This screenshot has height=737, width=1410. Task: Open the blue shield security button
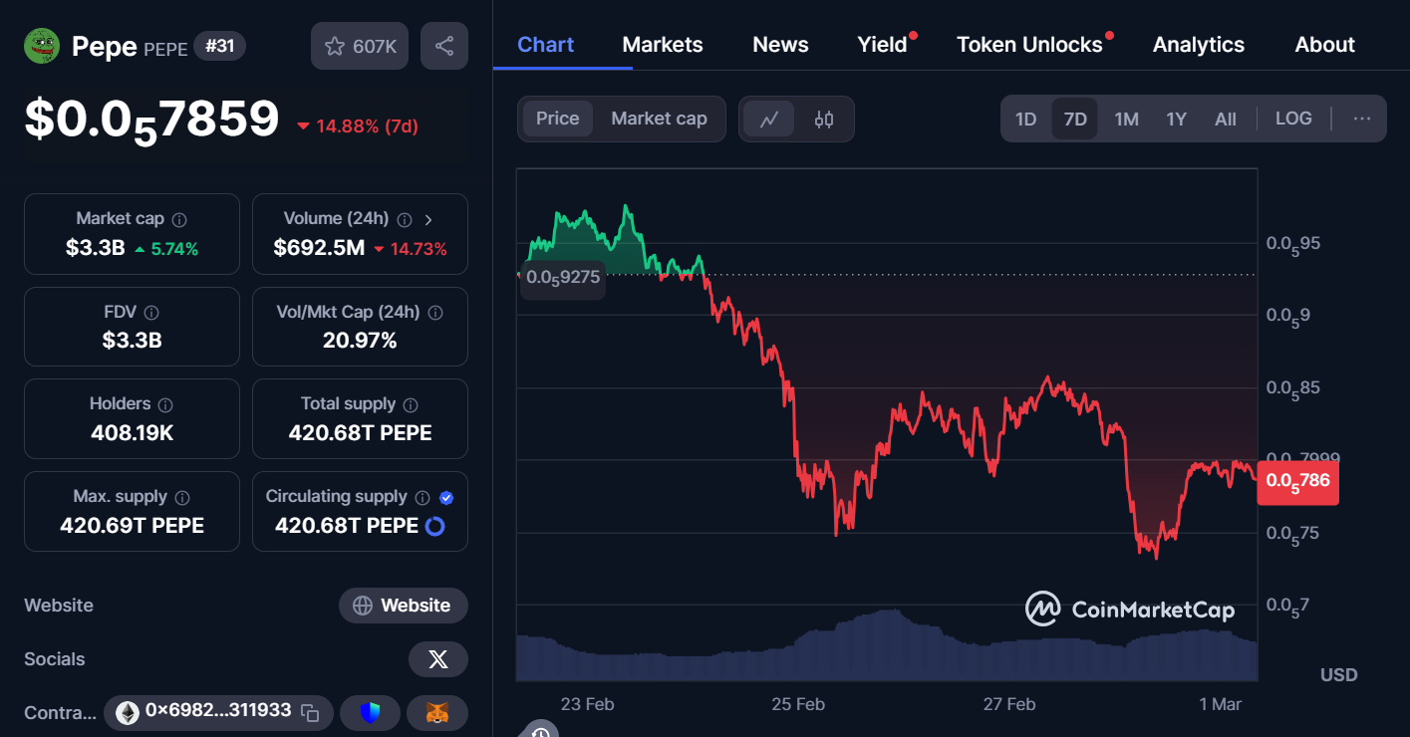point(371,713)
